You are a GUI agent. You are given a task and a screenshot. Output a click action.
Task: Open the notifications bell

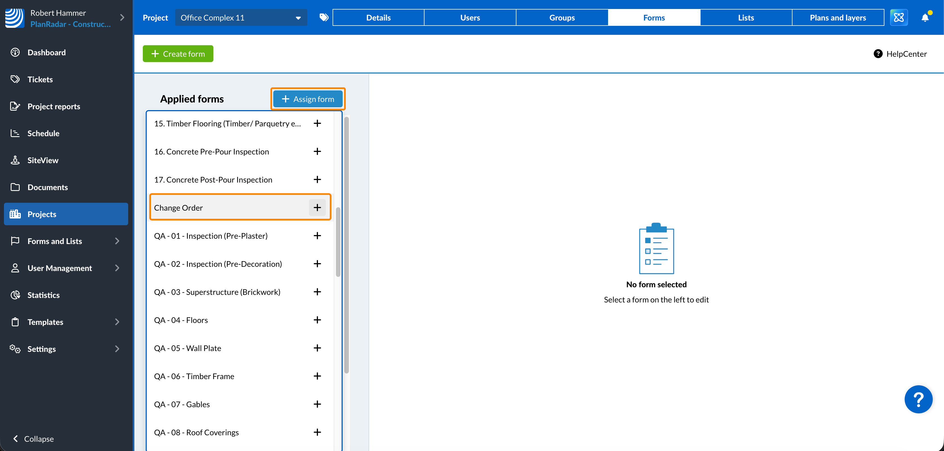coord(925,18)
